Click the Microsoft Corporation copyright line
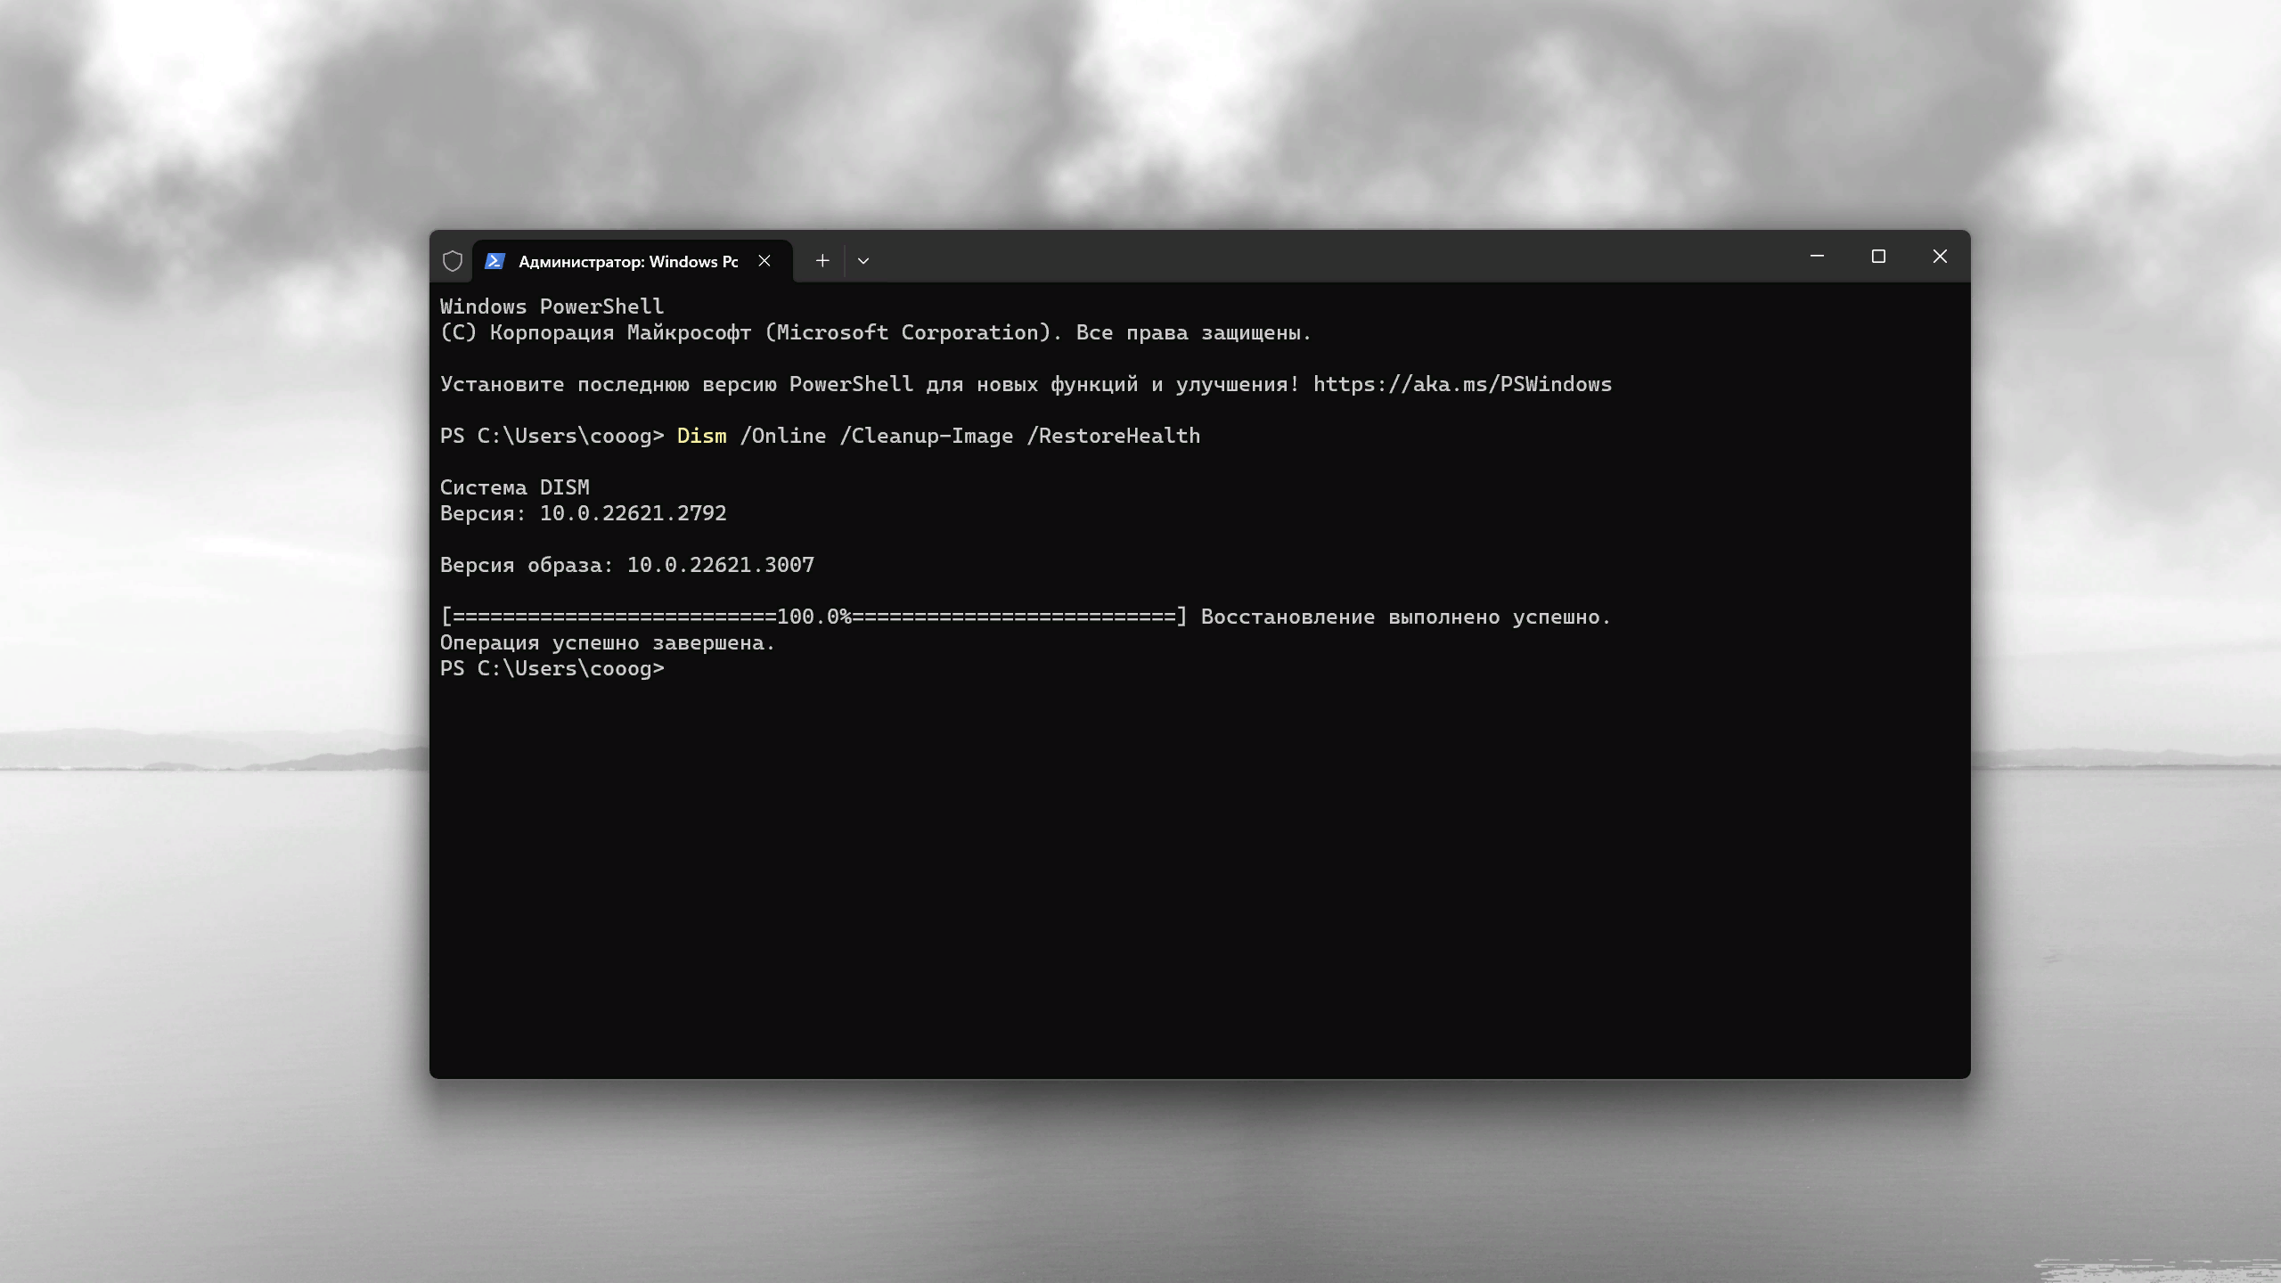The image size is (2281, 1283). [876, 332]
